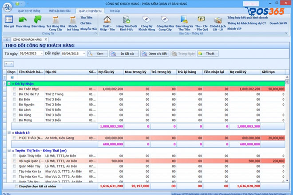
Task: Tick the checkbox for Đỗ Toàn Dfgd
Action: 15,89
